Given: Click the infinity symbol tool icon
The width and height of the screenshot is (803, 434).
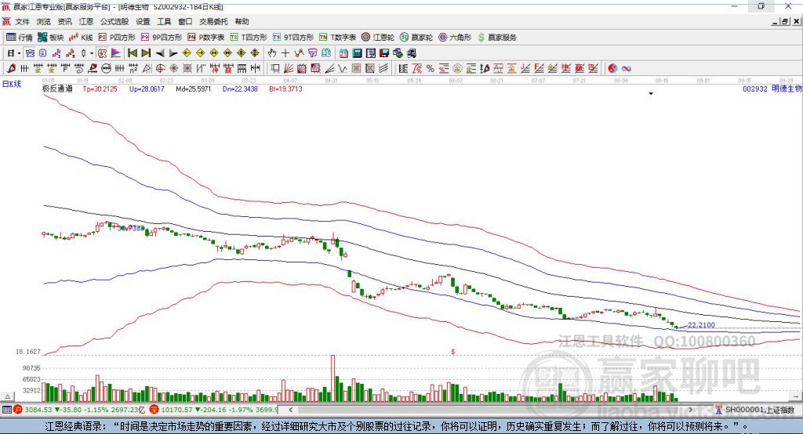Looking at the screenshot, I should pos(627,68).
